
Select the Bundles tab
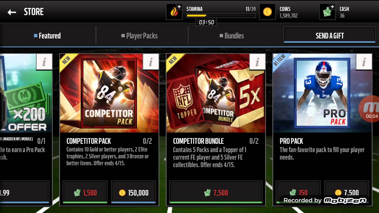tap(232, 36)
